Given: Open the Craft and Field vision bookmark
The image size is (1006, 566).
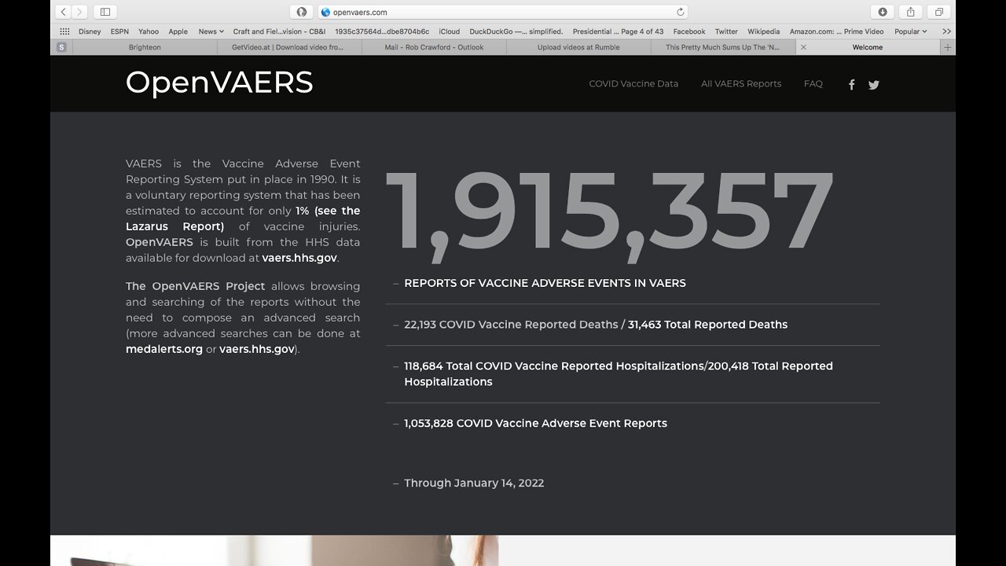Looking at the screenshot, I should [279, 31].
